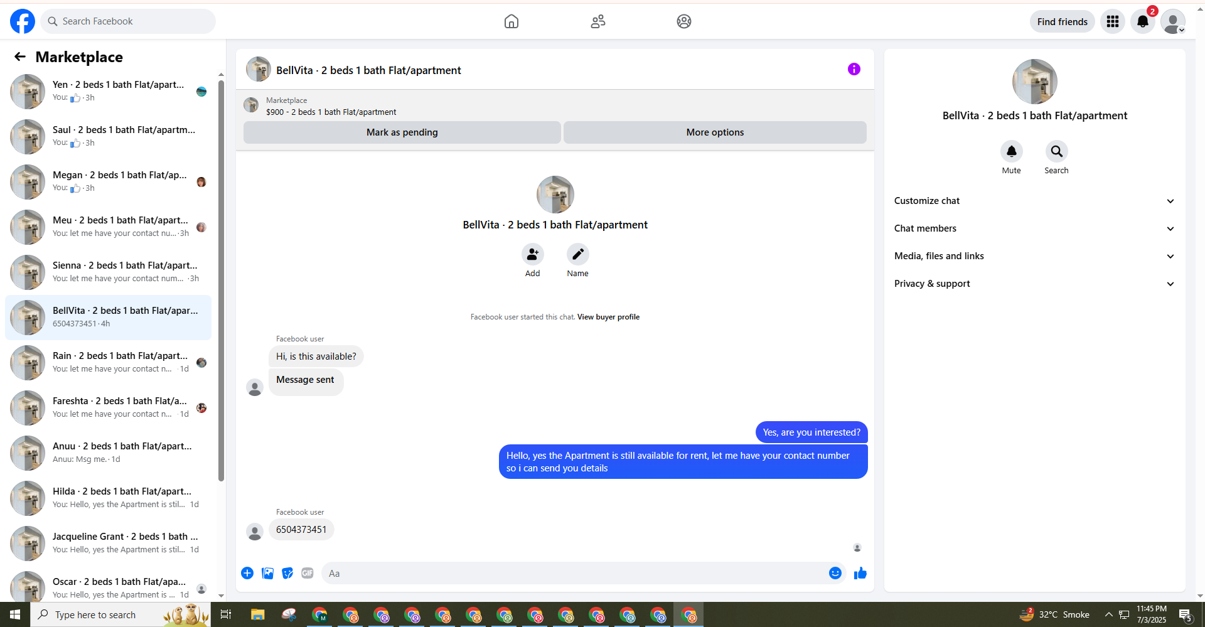Viewport: 1205px width, 627px height.
Task: Open conversation with Yen
Action: pos(108,92)
